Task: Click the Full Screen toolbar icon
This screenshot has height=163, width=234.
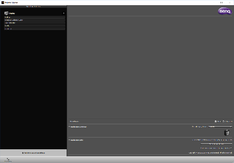Action: point(8,160)
